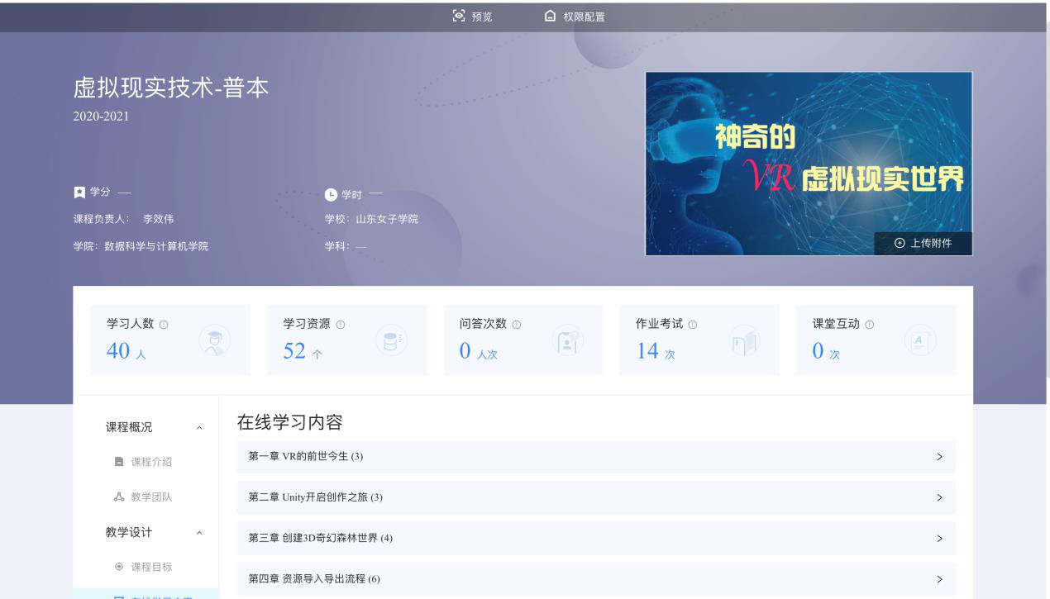
Task: Click the Q&A icon in 问答次数 card
Action: tap(567, 340)
